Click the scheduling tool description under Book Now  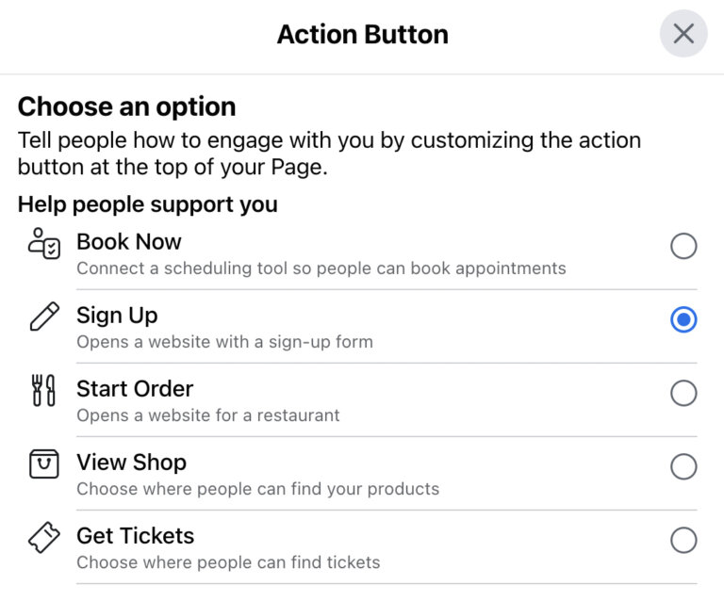click(321, 268)
